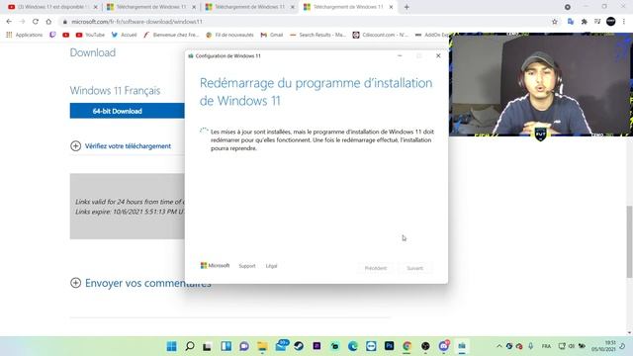Open Teams Chat from taskbar
The image size is (633, 356).
click(x=244, y=346)
